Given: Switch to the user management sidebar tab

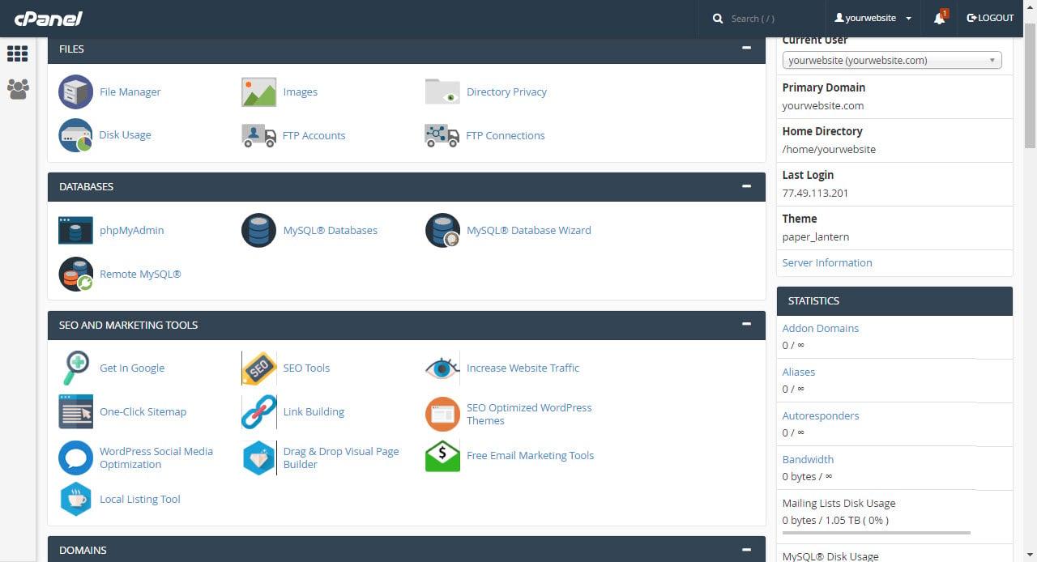Looking at the screenshot, I should [17, 90].
